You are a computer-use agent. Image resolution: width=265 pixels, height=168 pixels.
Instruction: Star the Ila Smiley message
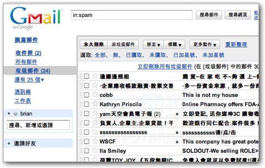click(95, 150)
